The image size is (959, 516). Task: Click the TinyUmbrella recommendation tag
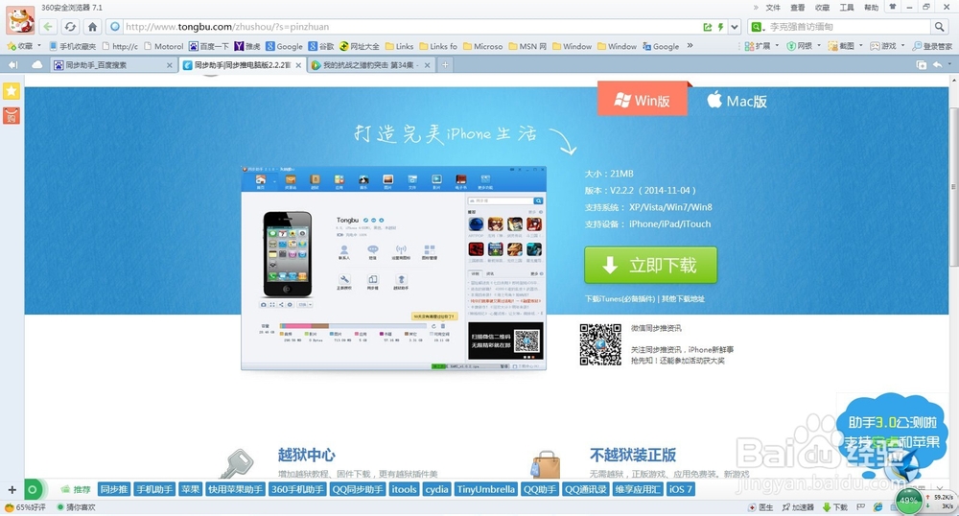pos(486,489)
